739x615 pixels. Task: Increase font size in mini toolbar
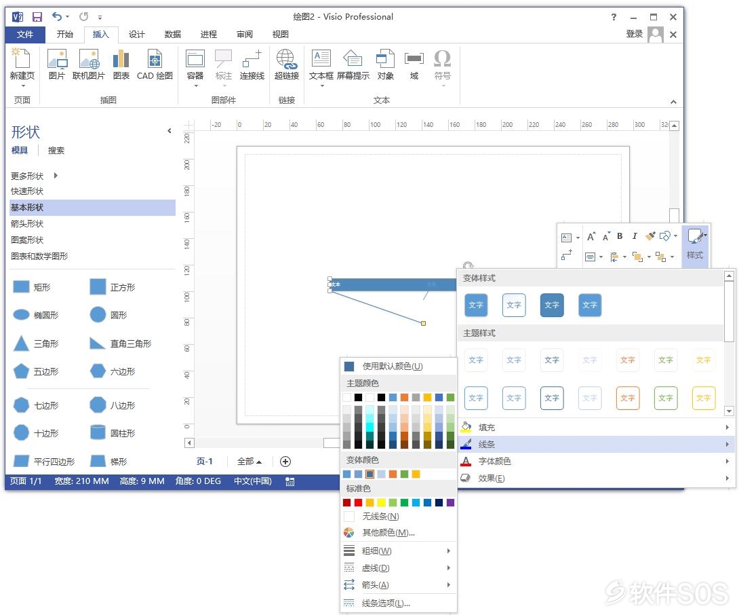(591, 236)
